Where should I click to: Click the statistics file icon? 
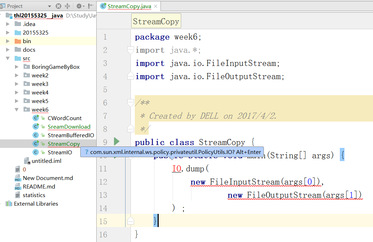coord(17,195)
